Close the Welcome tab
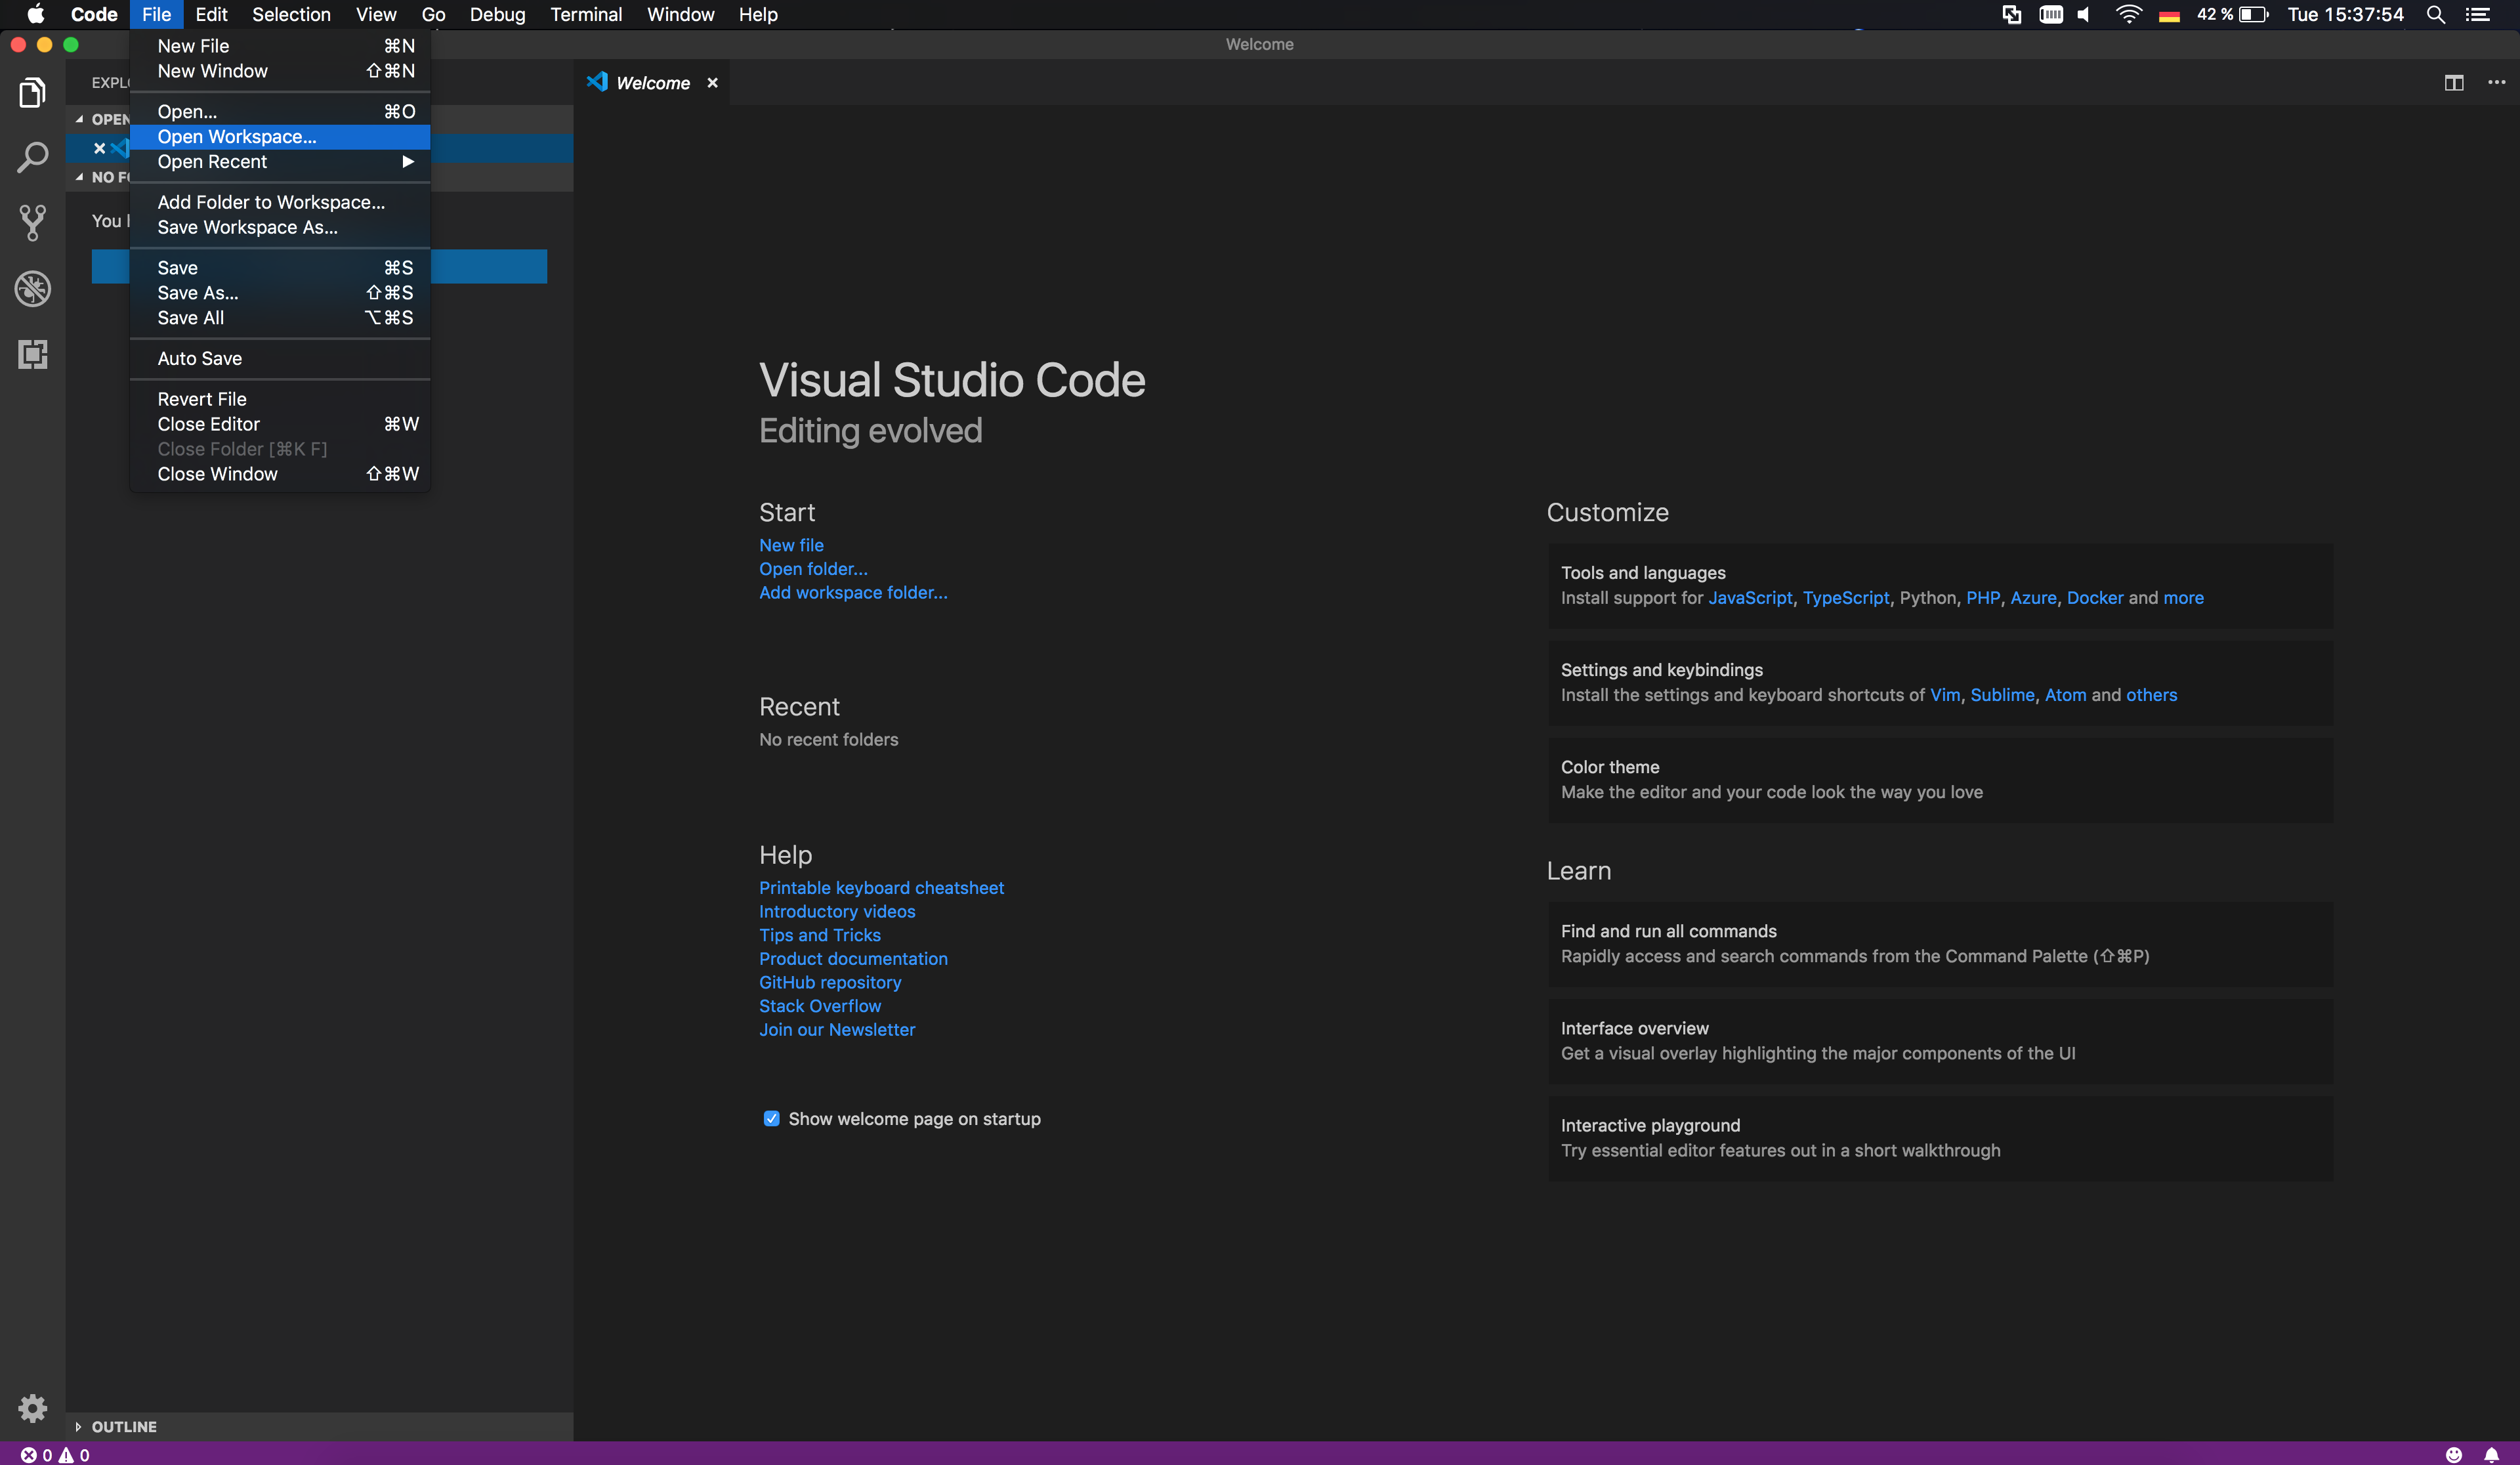2520x1465 pixels. coord(712,83)
